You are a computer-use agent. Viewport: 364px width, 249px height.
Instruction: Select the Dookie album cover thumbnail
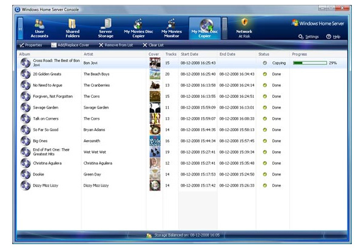pos(155,174)
